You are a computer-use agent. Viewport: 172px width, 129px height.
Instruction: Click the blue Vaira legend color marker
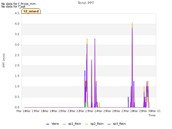point(48,124)
